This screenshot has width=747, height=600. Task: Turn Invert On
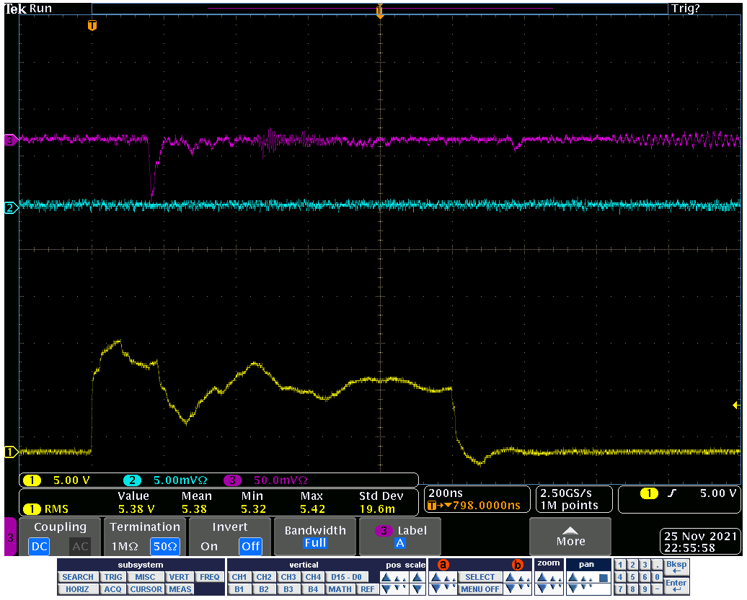coord(209,547)
